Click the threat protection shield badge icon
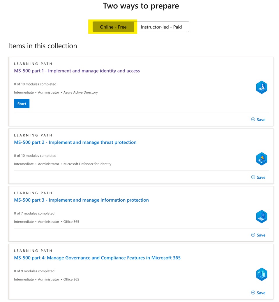279x302 pixels. click(261, 159)
